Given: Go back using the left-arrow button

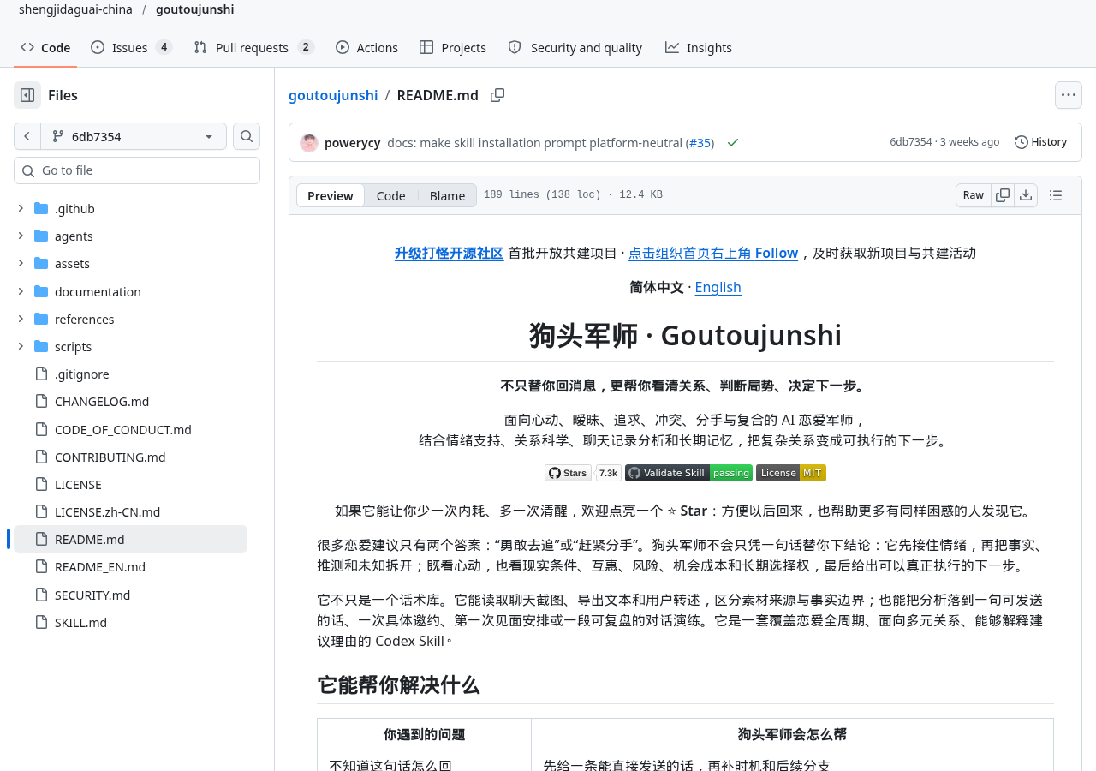Looking at the screenshot, I should click(x=27, y=136).
